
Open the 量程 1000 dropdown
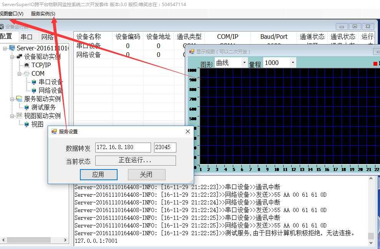point(293,63)
